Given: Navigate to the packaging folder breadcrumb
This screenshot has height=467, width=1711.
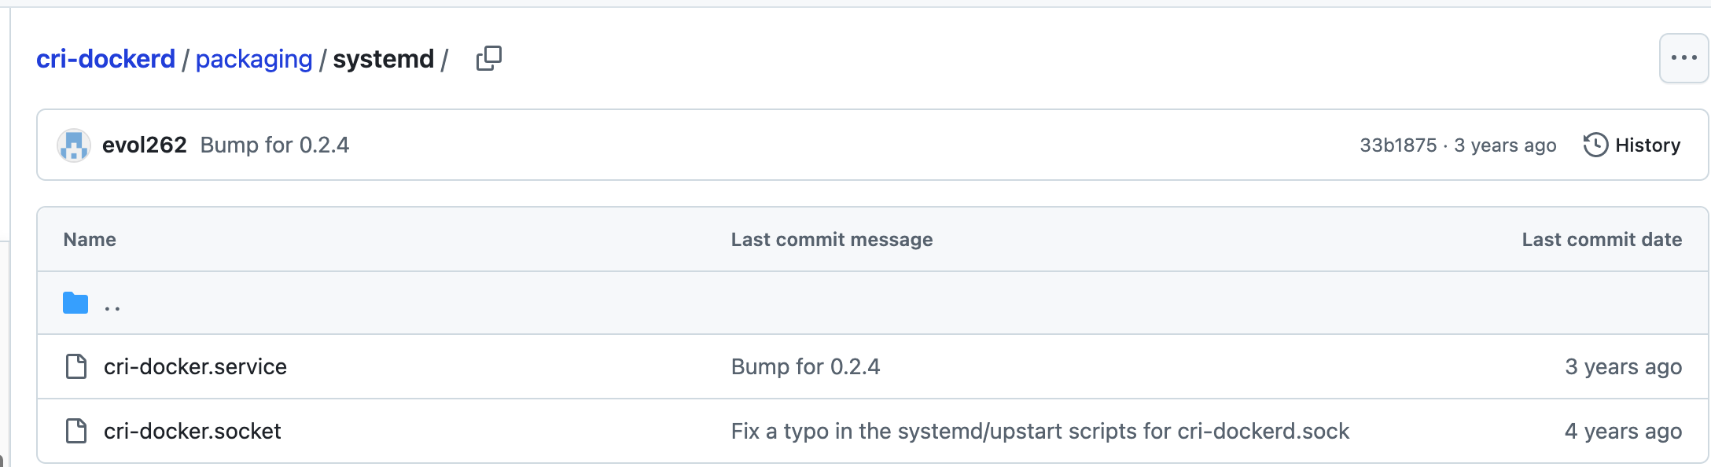Looking at the screenshot, I should tap(254, 59).
